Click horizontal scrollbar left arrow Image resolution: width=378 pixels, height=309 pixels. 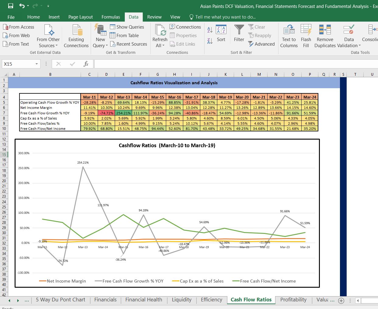point(358,300)
